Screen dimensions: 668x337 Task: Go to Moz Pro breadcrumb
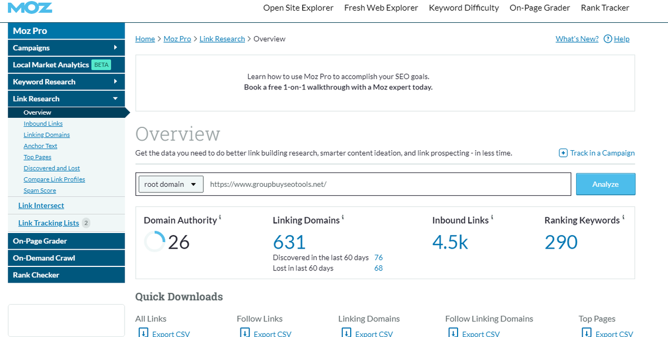177,39
